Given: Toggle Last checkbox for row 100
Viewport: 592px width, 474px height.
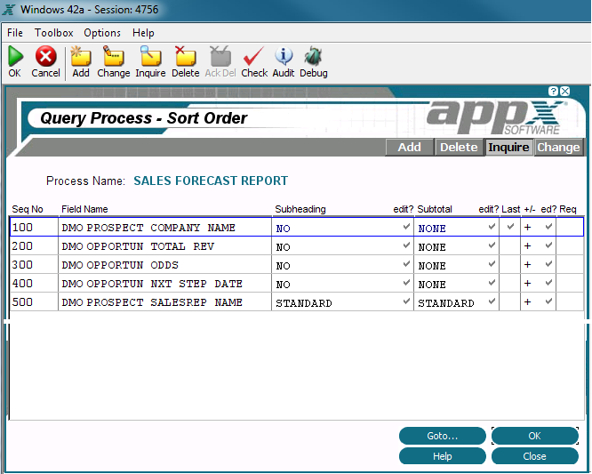Looking at the screenshot, I should click(510, 227).
